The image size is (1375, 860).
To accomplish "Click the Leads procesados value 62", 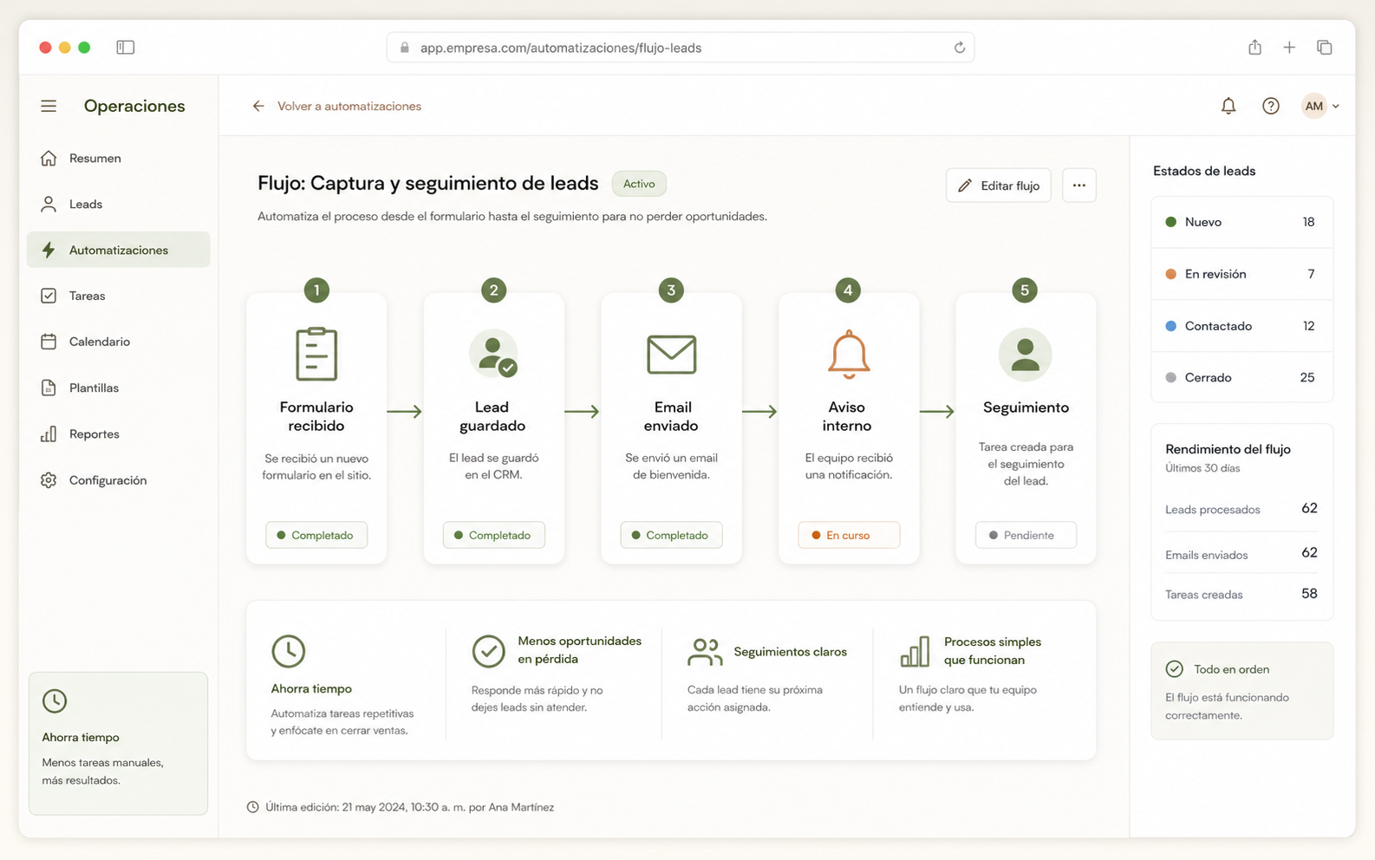I will pos(1309,508).
